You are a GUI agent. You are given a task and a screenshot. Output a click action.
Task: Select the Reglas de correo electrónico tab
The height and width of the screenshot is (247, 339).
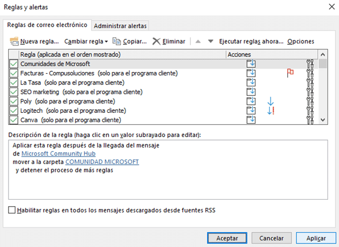click(47, 25)
